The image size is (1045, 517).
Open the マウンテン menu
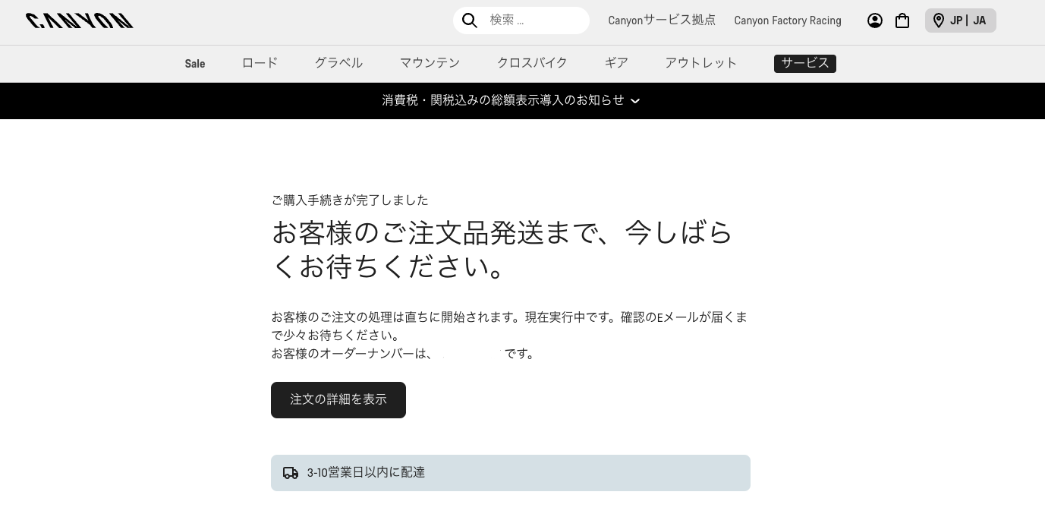[430, 63]
